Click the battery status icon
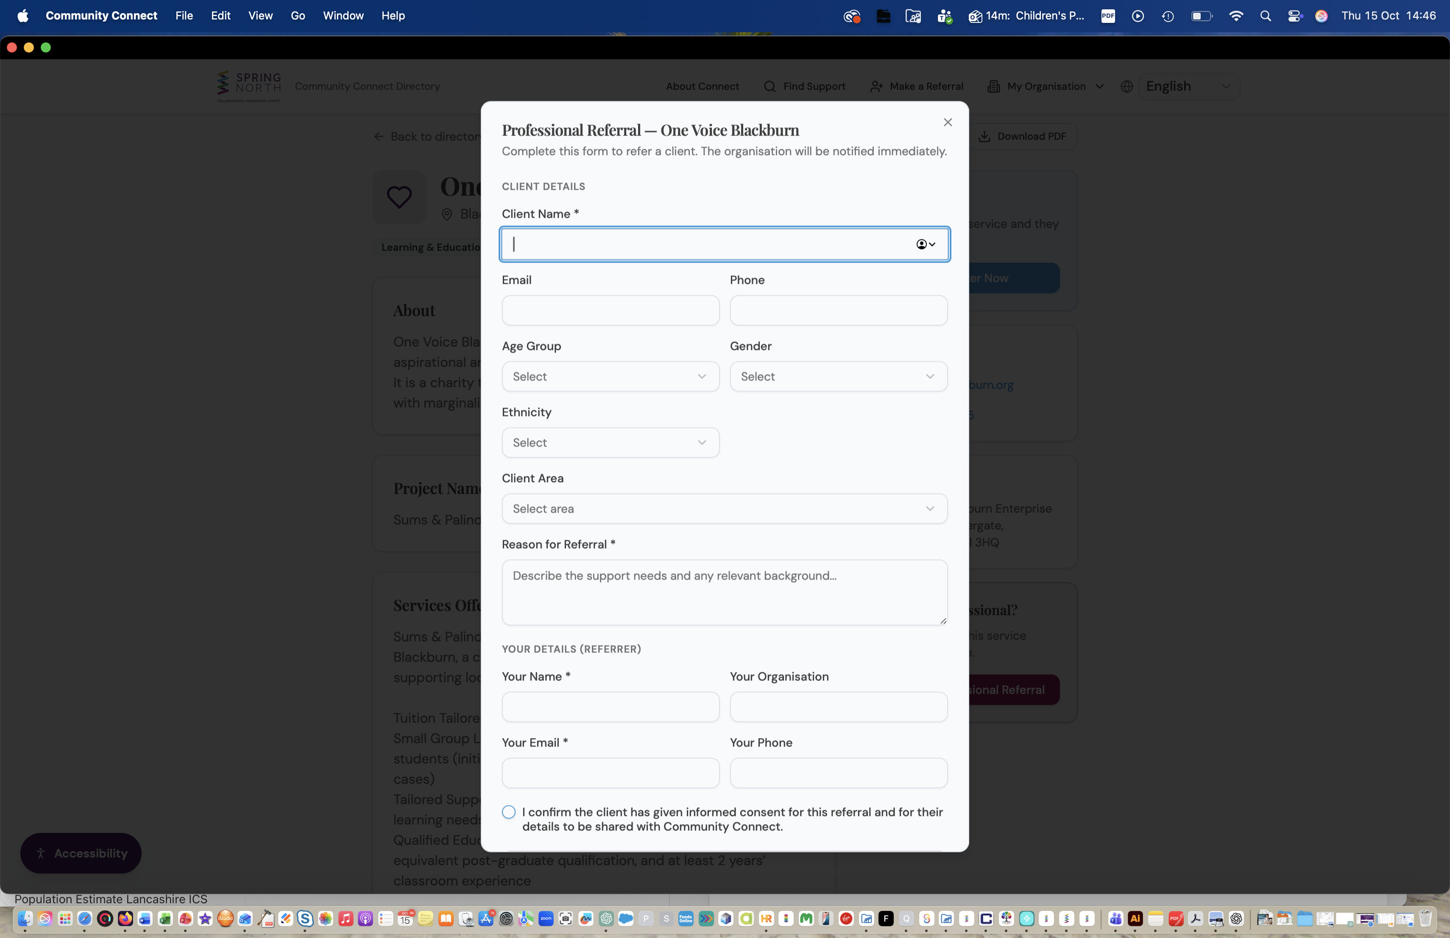 (x=1202, y=16)
